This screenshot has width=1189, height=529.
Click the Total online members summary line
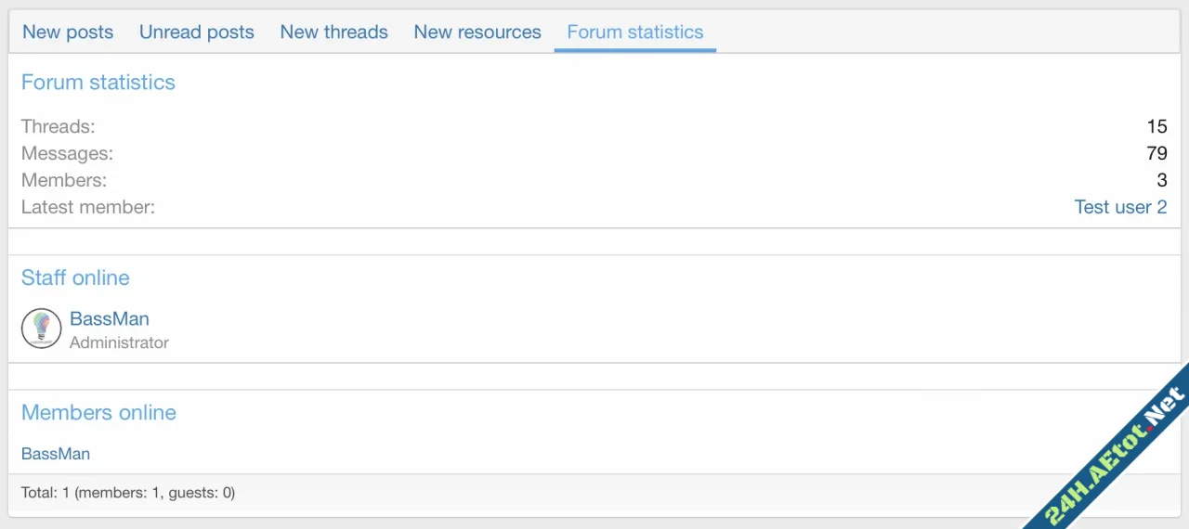pos(128,493)
